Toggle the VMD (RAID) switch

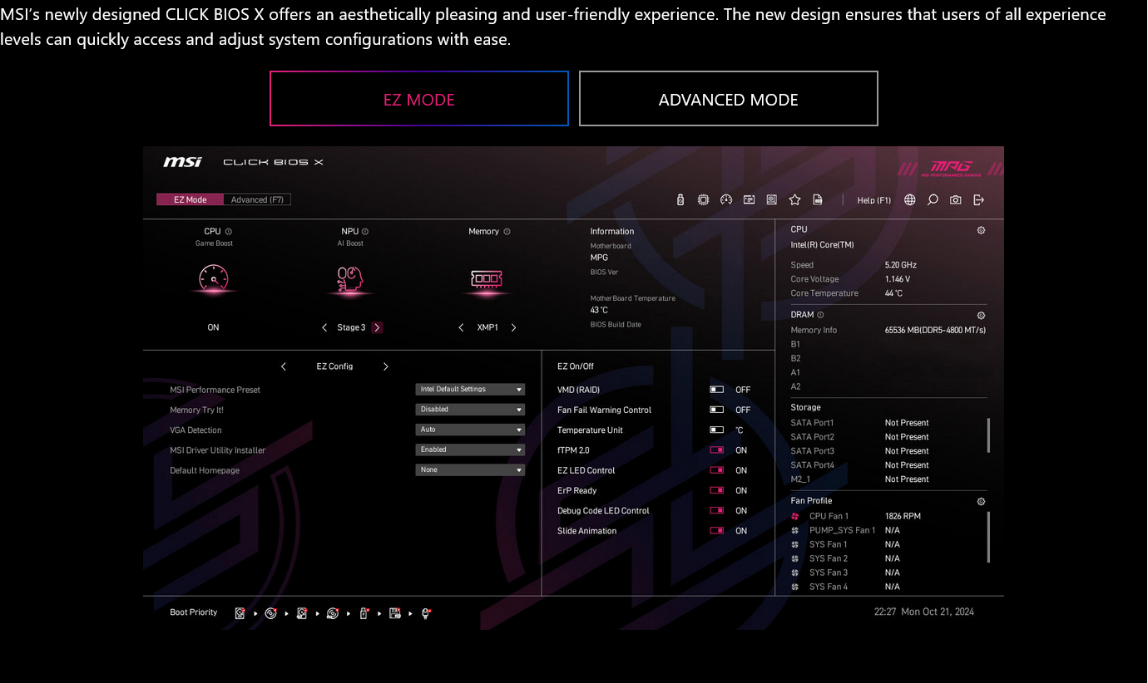(x=716, y=390)
